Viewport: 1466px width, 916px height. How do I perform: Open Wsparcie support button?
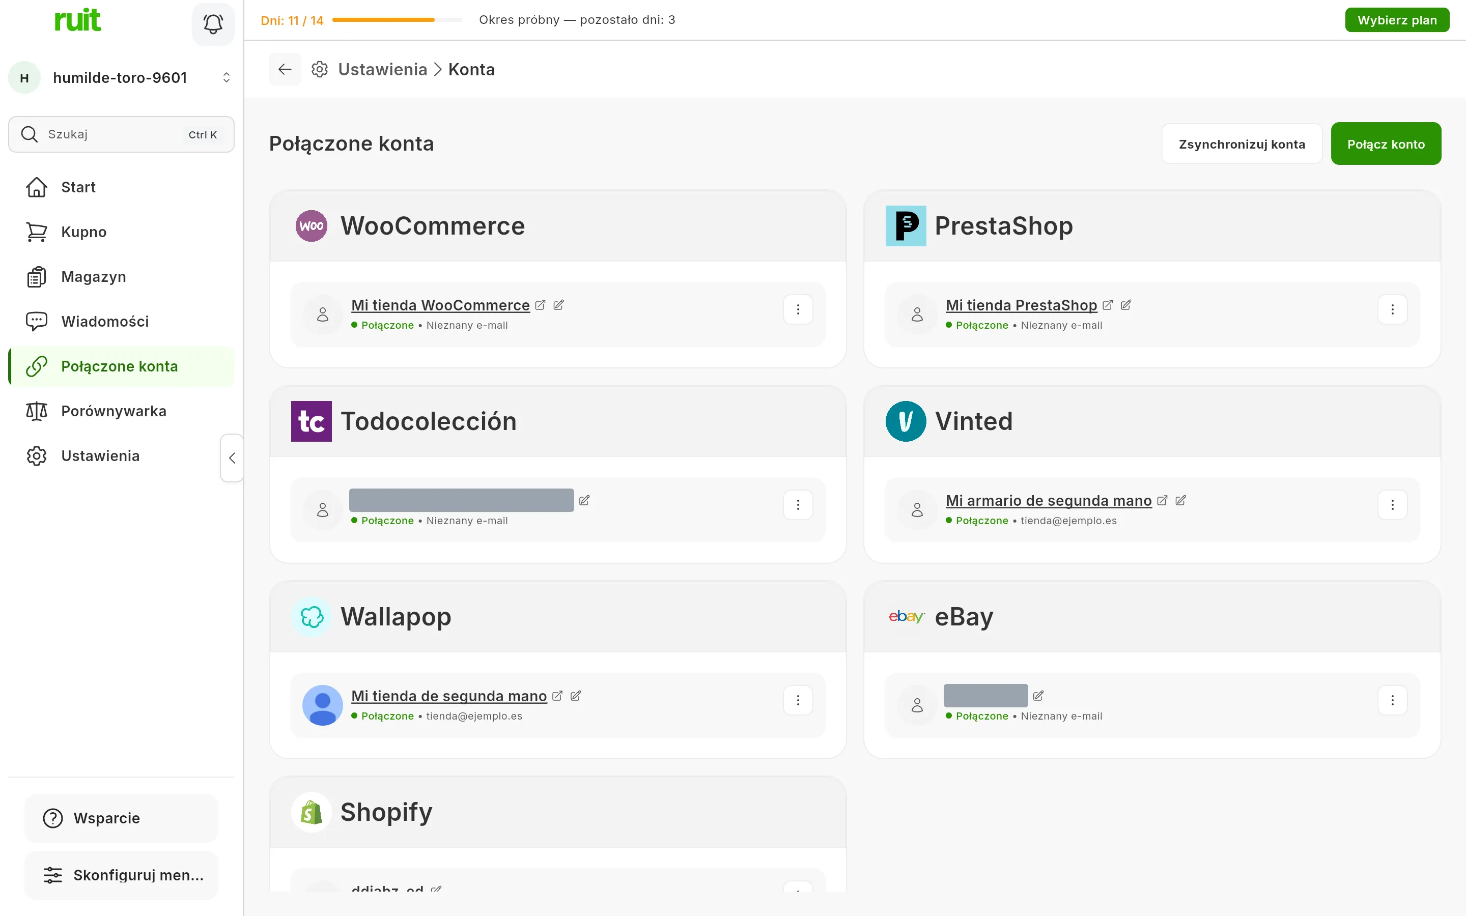coord(121,818)
